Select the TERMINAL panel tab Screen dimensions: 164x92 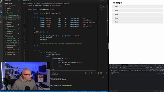point(55,73)
